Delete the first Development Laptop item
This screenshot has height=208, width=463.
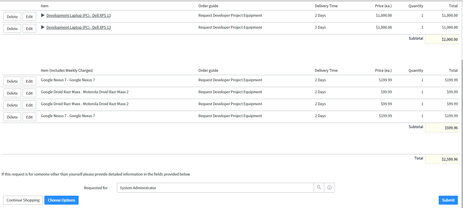click(x=12, y=17)
